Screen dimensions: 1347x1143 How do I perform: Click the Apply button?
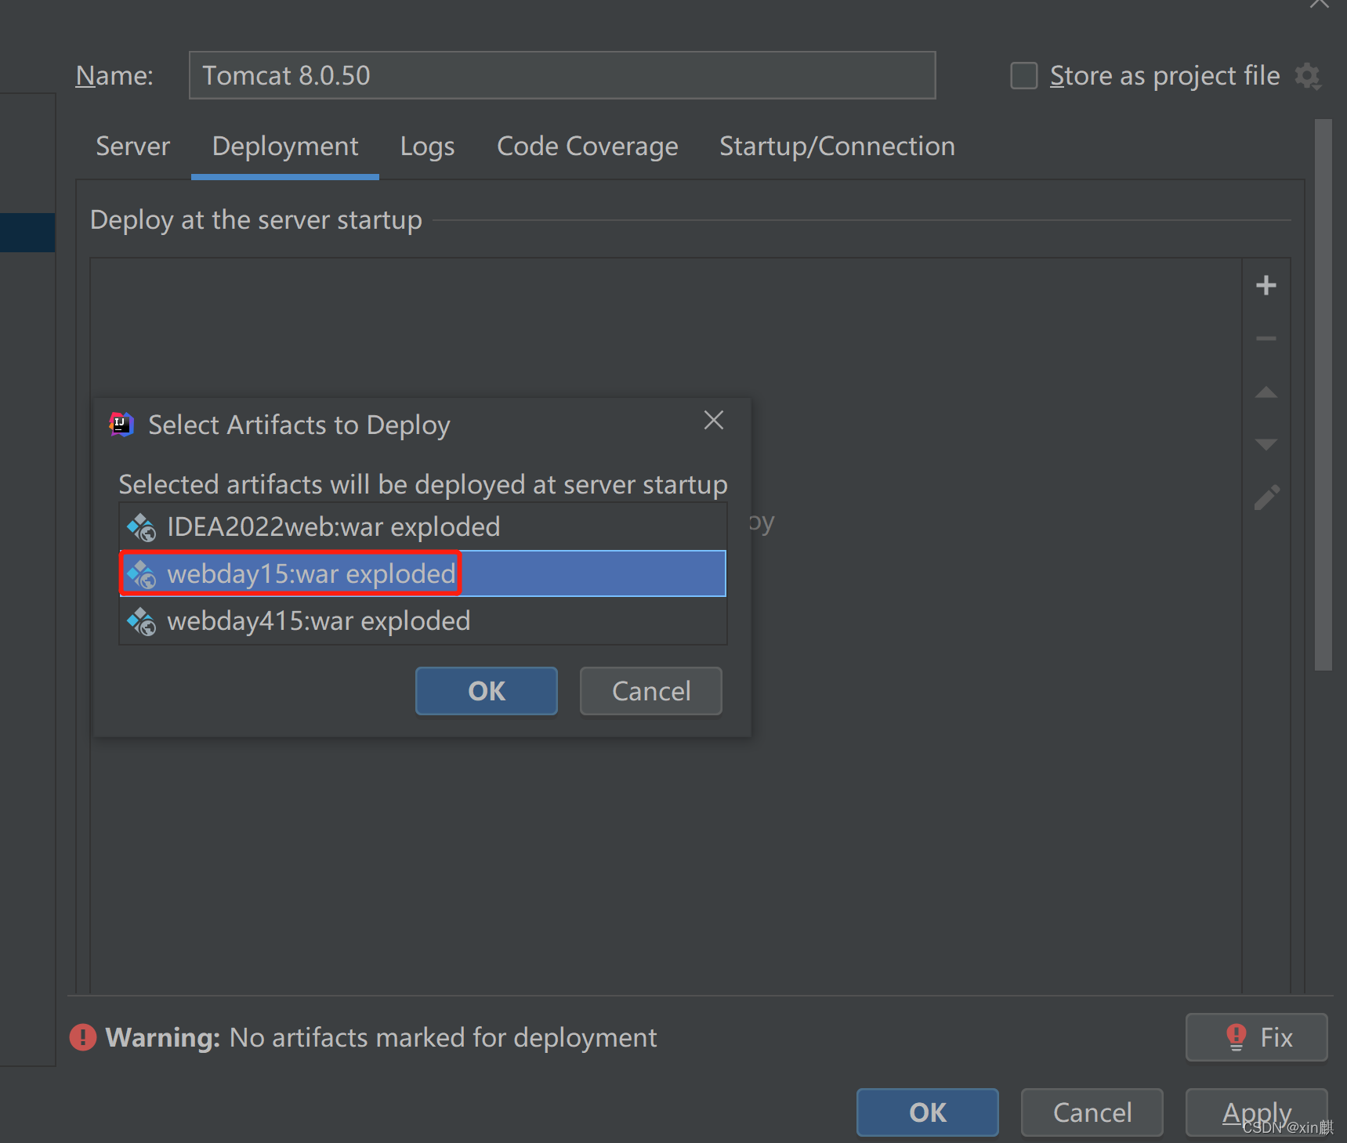click(x=1256, y=1112)
